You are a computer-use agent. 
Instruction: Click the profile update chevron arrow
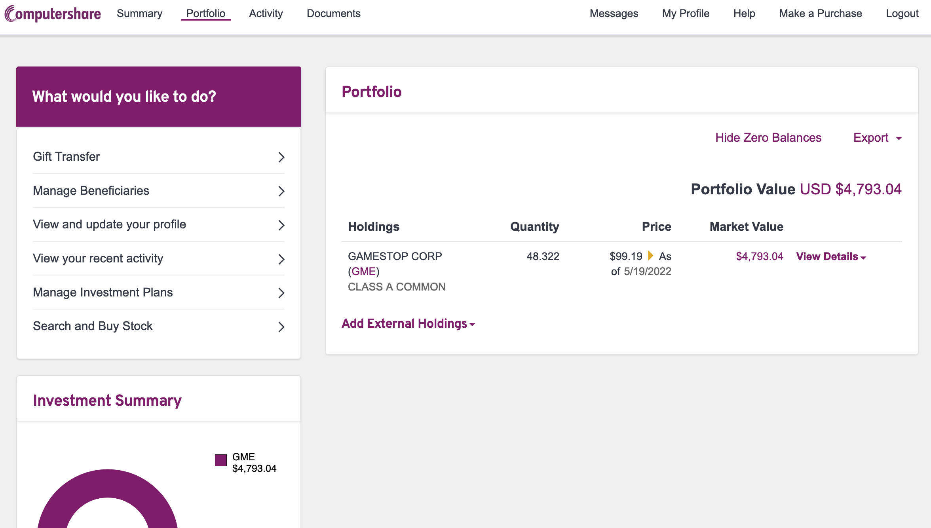281,225
